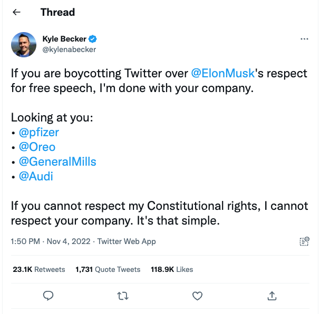View the 1,731 Quote Tweets list
The height and width of the screenshot is (314, 320).
(x=108, y=269)
